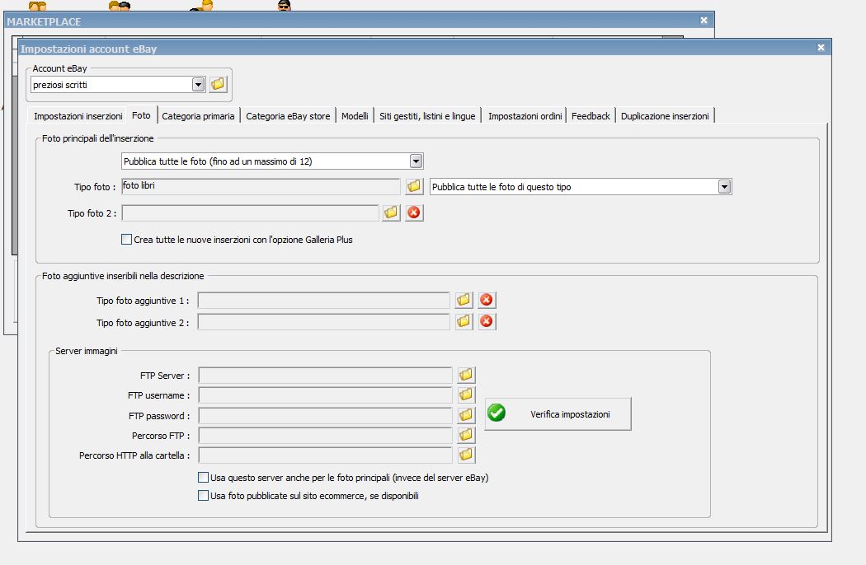Screen dimensions: 866x565
Task: Open folder icon for FTP Server
Action: [x=466, y=375]
